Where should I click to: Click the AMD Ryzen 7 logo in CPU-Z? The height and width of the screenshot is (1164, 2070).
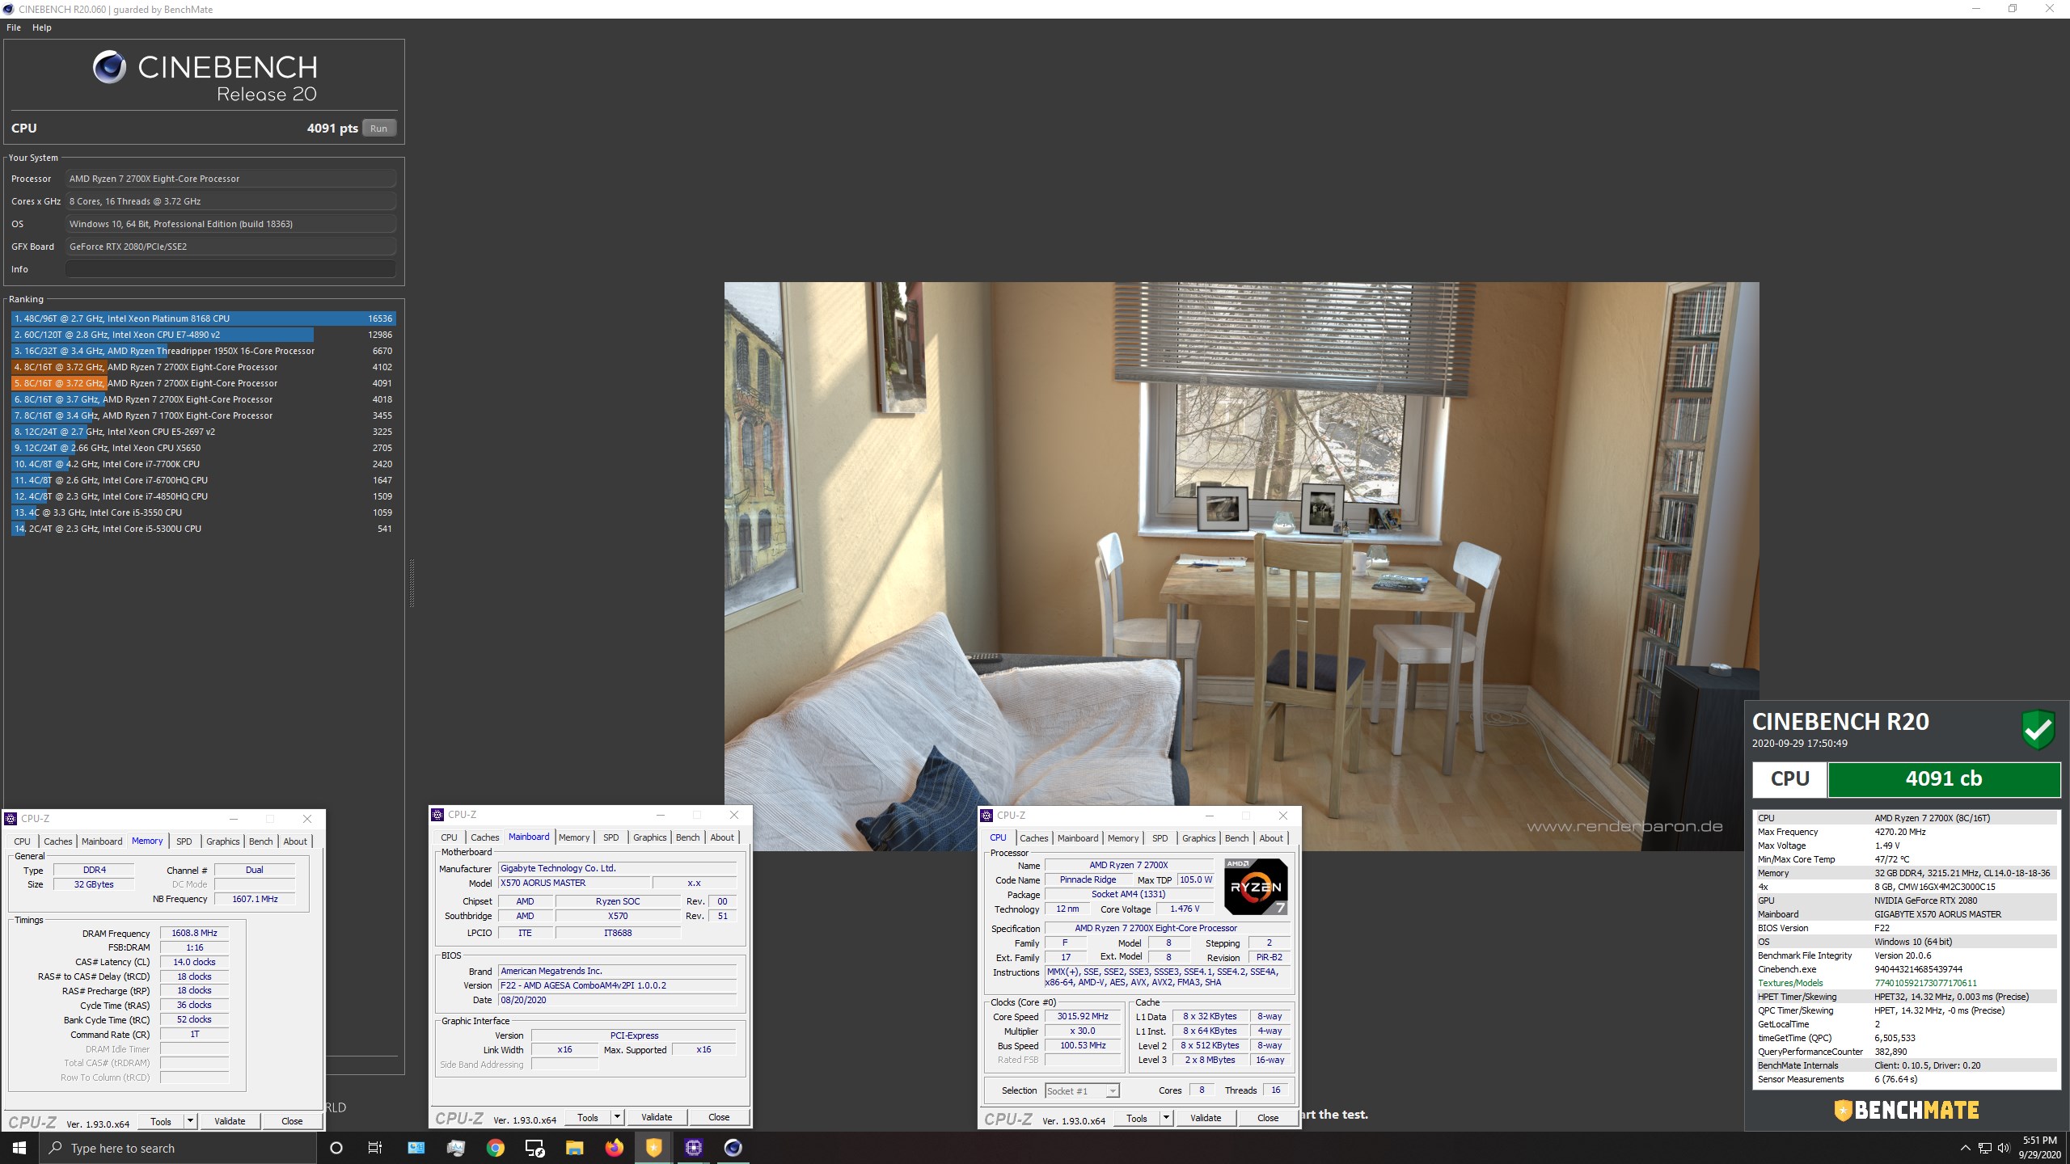(x=1256, y=887)
